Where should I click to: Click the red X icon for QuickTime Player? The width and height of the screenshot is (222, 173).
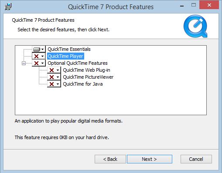point(36,56)
